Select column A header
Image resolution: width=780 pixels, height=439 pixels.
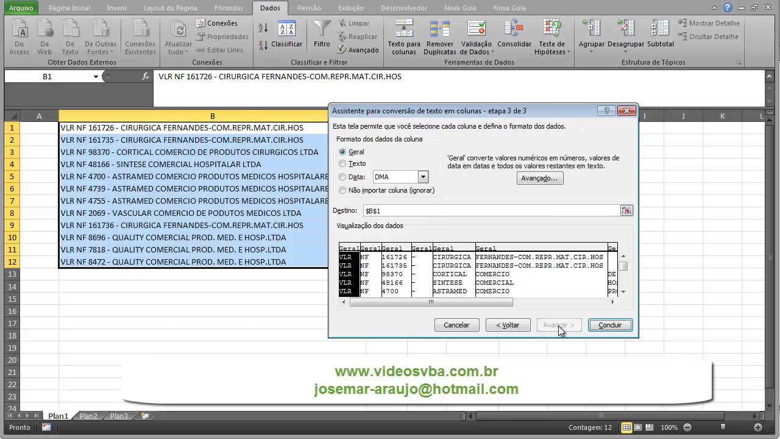39,116
